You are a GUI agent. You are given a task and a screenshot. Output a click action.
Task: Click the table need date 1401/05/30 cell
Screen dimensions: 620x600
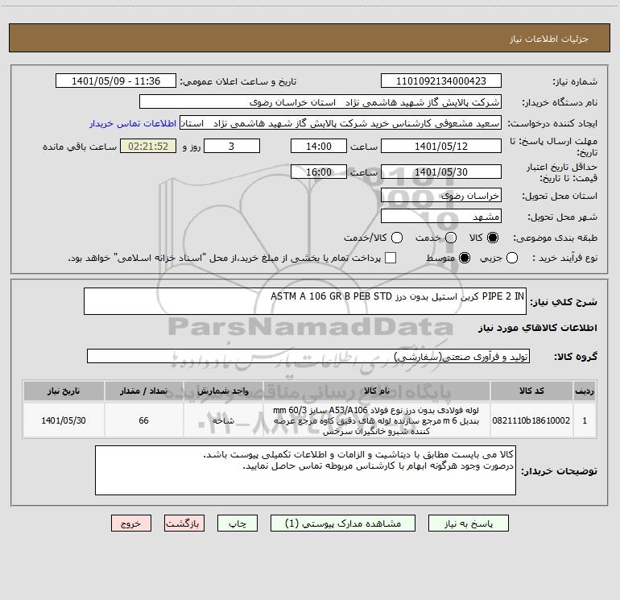coord(64,420)
